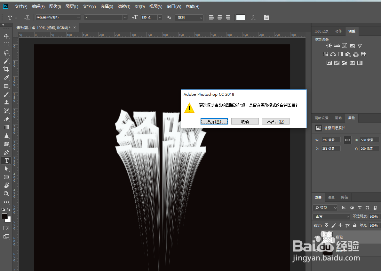The width and height of the screenshot is (381, 271).
Task: Open the 文件(F) menu
Action: click(21, 7)
